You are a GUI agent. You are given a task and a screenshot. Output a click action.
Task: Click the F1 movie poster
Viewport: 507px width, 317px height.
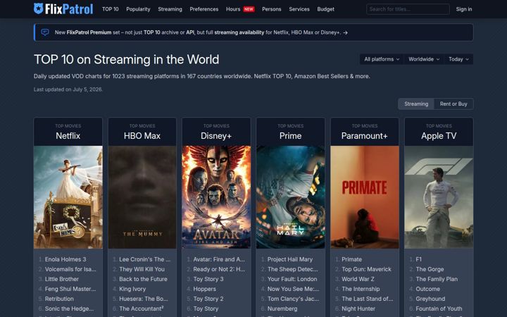439,197
